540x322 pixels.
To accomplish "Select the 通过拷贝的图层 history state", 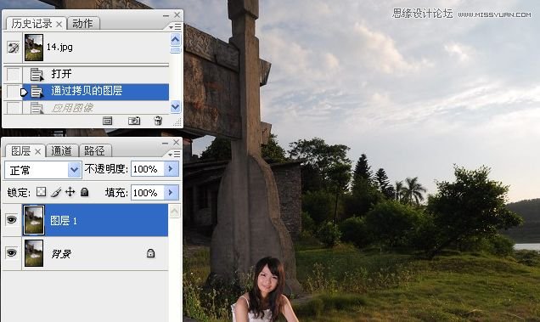I will [x=96, y=92].
